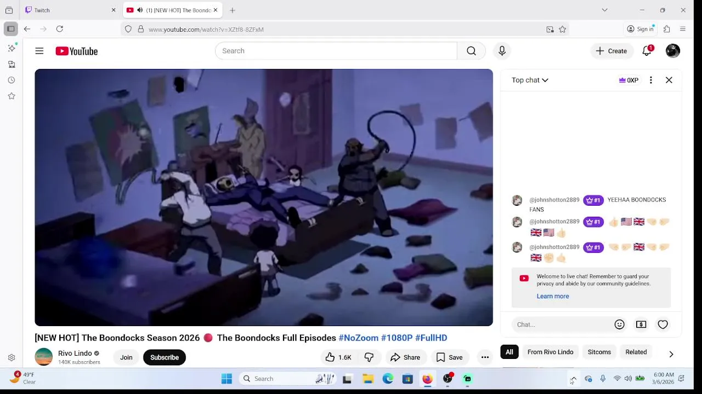Viewport: 702px width, 394px height.
Task: Open Firefox application hamburger menu
Action: tap(683, 29)
